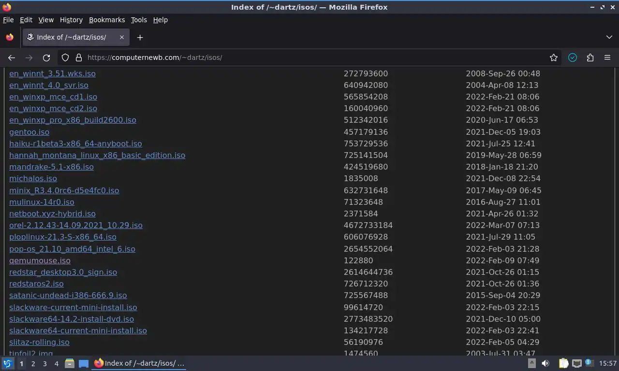
Task: Open the blue checkmark extension icon
Action: (573, 57)
